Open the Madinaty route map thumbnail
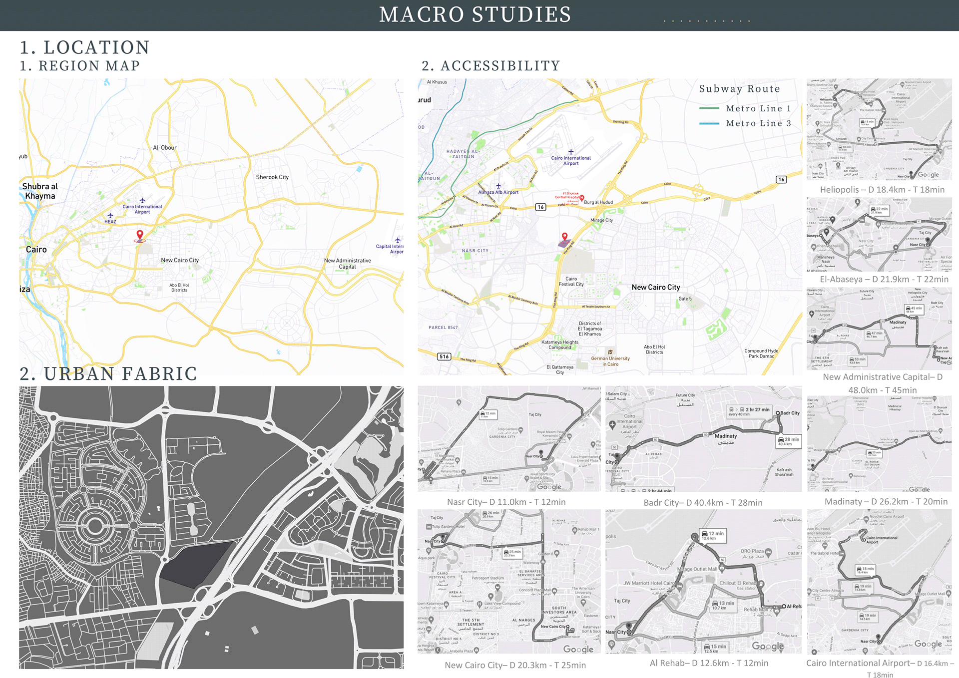Viewport: 959px width, 678px height. [879, 444]
